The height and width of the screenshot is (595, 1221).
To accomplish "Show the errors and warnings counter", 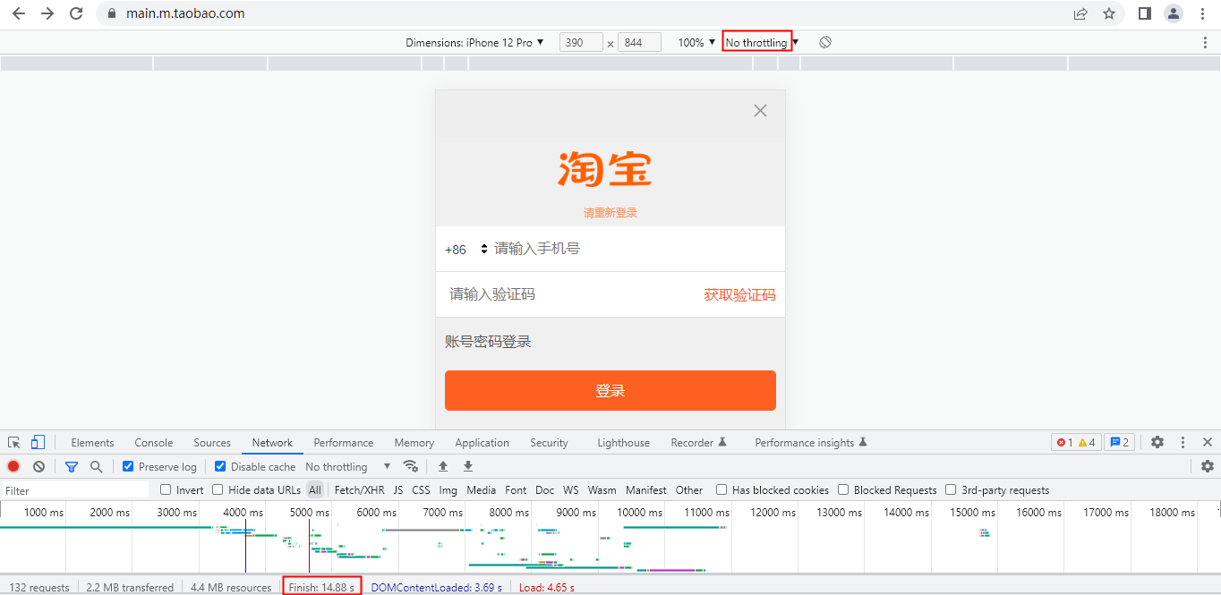I will [x=1077, y=442].
